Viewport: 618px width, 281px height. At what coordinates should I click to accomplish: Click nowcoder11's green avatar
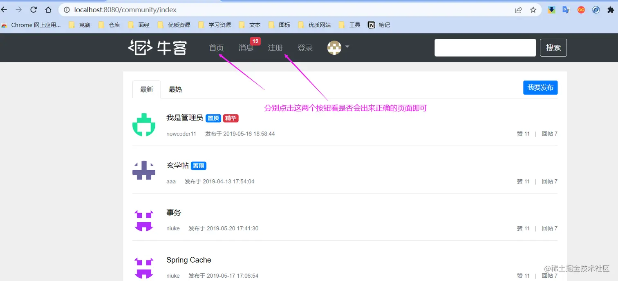(x=144, y=125)
